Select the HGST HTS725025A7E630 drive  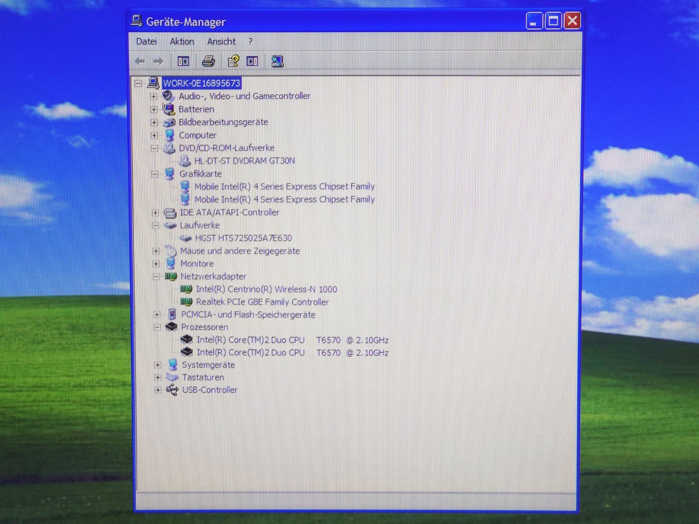click(x=243, y=238)
